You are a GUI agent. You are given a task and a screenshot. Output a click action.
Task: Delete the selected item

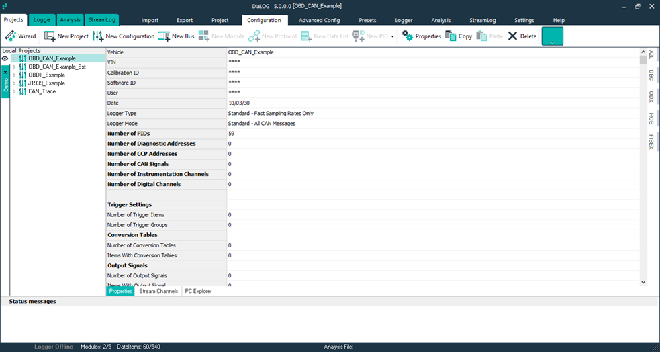tap(522, 36)
